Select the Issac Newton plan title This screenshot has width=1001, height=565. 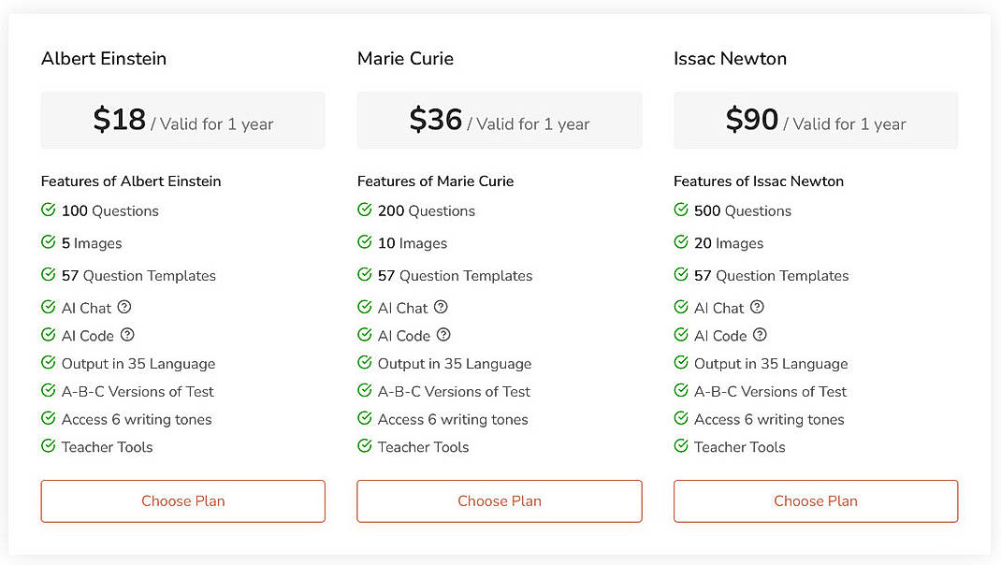pyautogui.click(x=731, y=58)
